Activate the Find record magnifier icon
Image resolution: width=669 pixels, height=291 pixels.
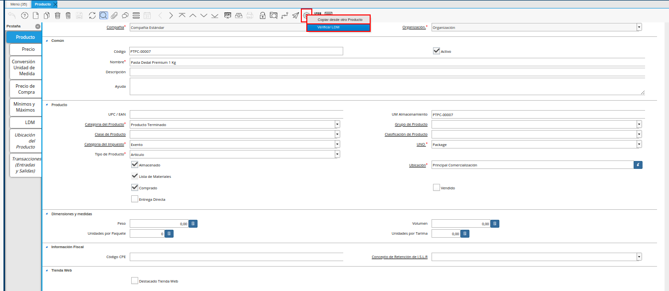point(103,15)
